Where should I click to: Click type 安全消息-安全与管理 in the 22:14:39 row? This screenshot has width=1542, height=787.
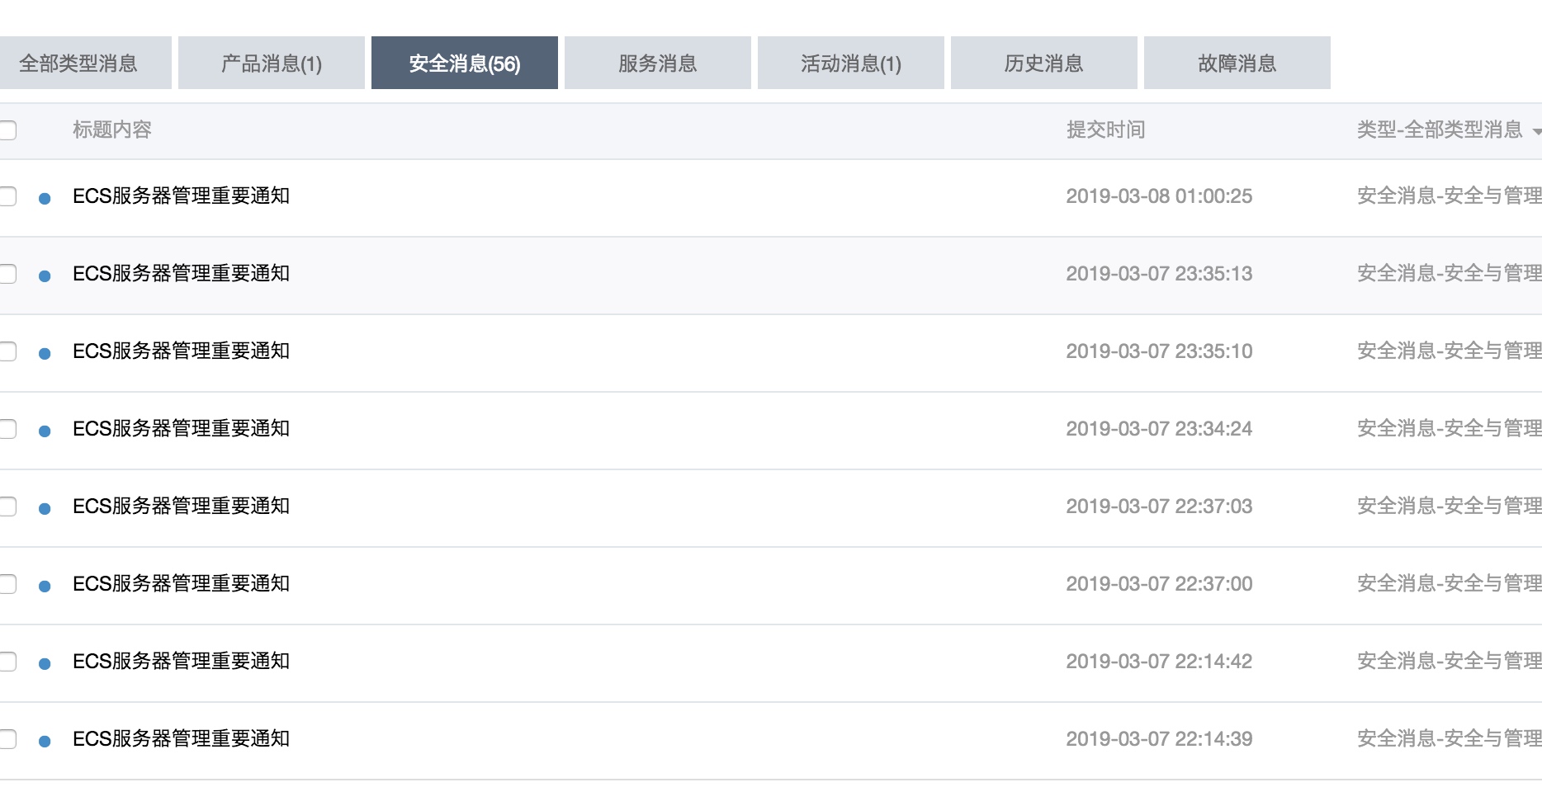coord(1450,739)
